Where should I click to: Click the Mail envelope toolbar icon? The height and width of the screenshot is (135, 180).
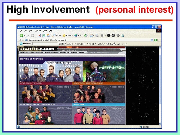coord(91,35)
